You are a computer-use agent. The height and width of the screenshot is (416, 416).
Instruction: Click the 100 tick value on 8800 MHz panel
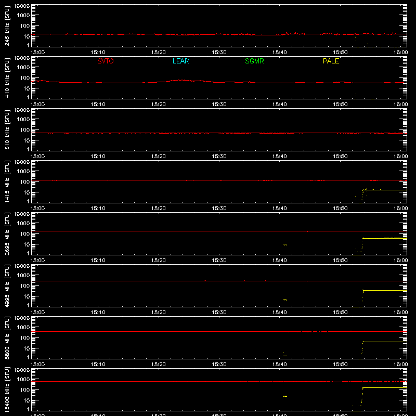25,337
